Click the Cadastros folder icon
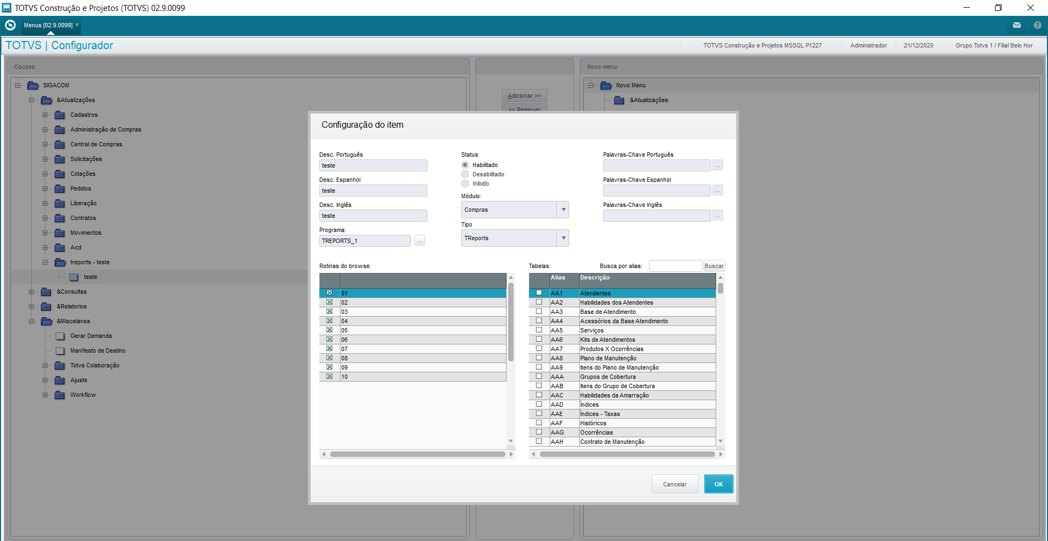1048x541 pixels. click(x=59, y=115)
